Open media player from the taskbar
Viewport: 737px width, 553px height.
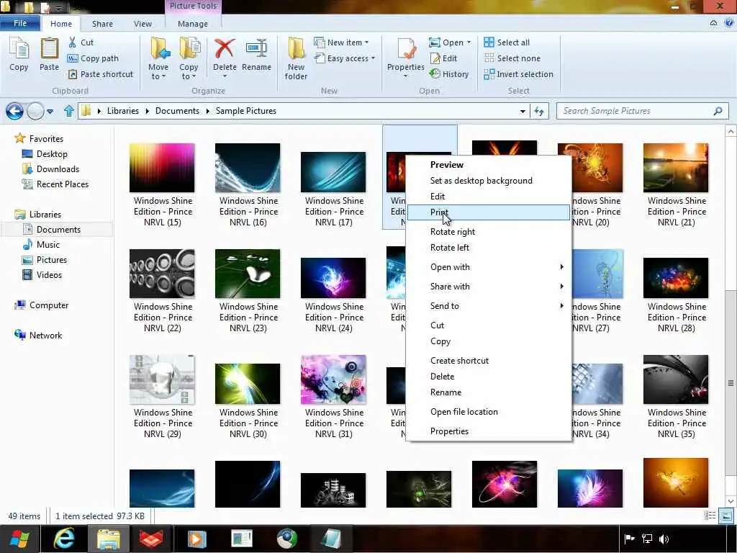tap(196, 539)
